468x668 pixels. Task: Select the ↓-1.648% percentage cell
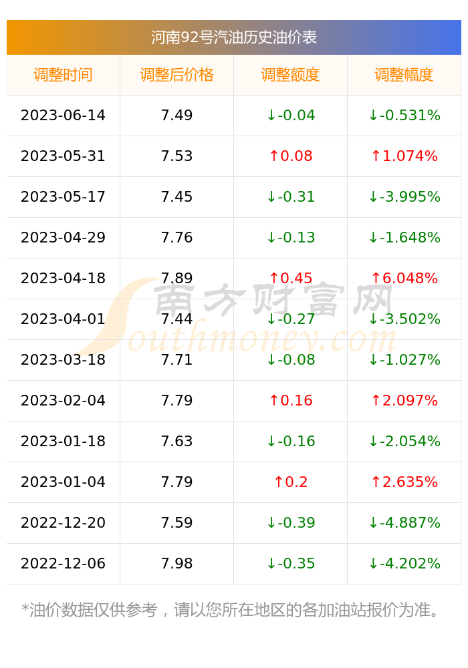(404, 238)
